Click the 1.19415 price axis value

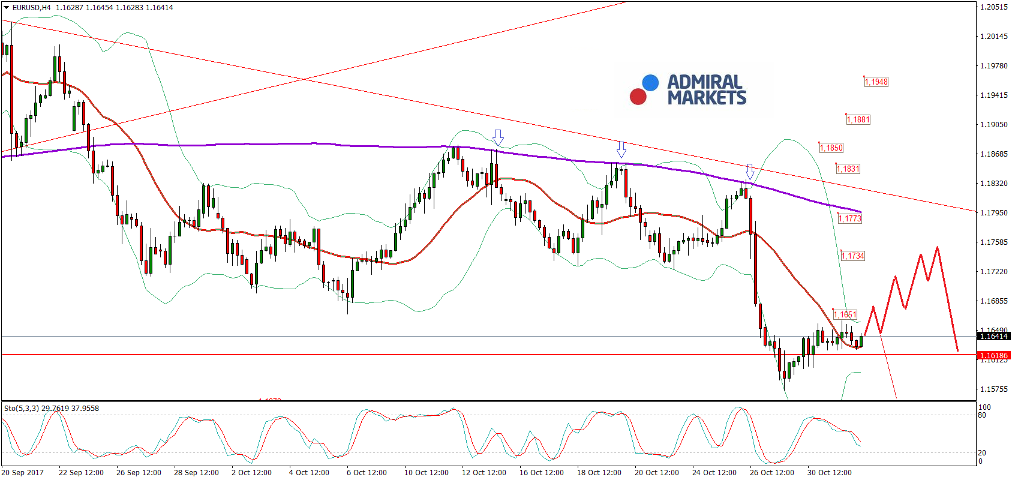tap(994, 95)
